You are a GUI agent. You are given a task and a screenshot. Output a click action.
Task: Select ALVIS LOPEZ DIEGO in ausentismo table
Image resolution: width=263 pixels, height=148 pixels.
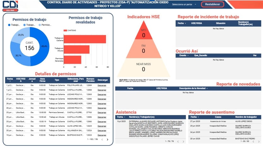(243, 121)
